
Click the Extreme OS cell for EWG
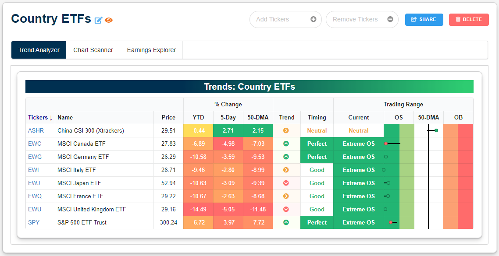click(359, 157)
